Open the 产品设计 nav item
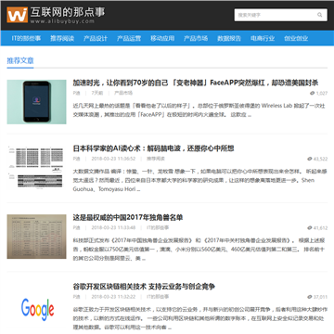The width and height of the screenshot is (334, 334). 96,38
